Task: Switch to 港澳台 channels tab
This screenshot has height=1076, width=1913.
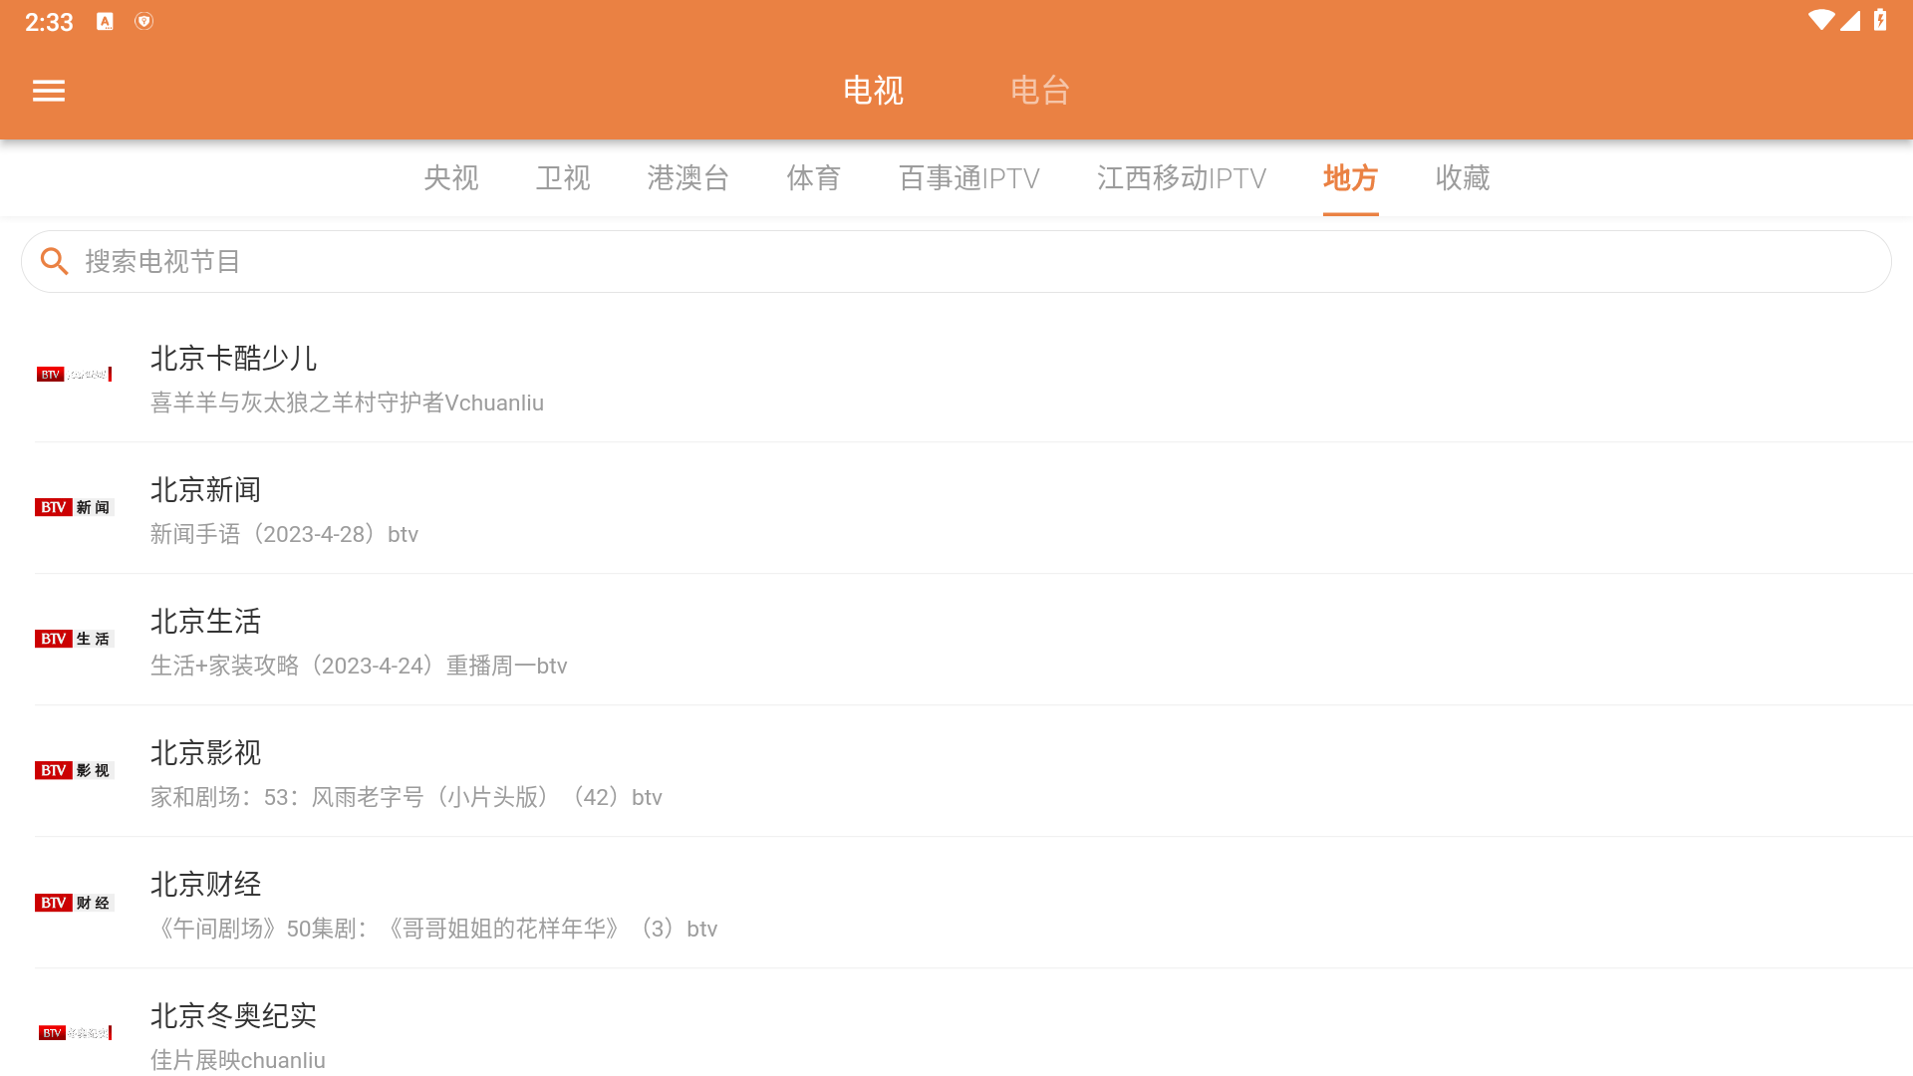Action: 687,178
